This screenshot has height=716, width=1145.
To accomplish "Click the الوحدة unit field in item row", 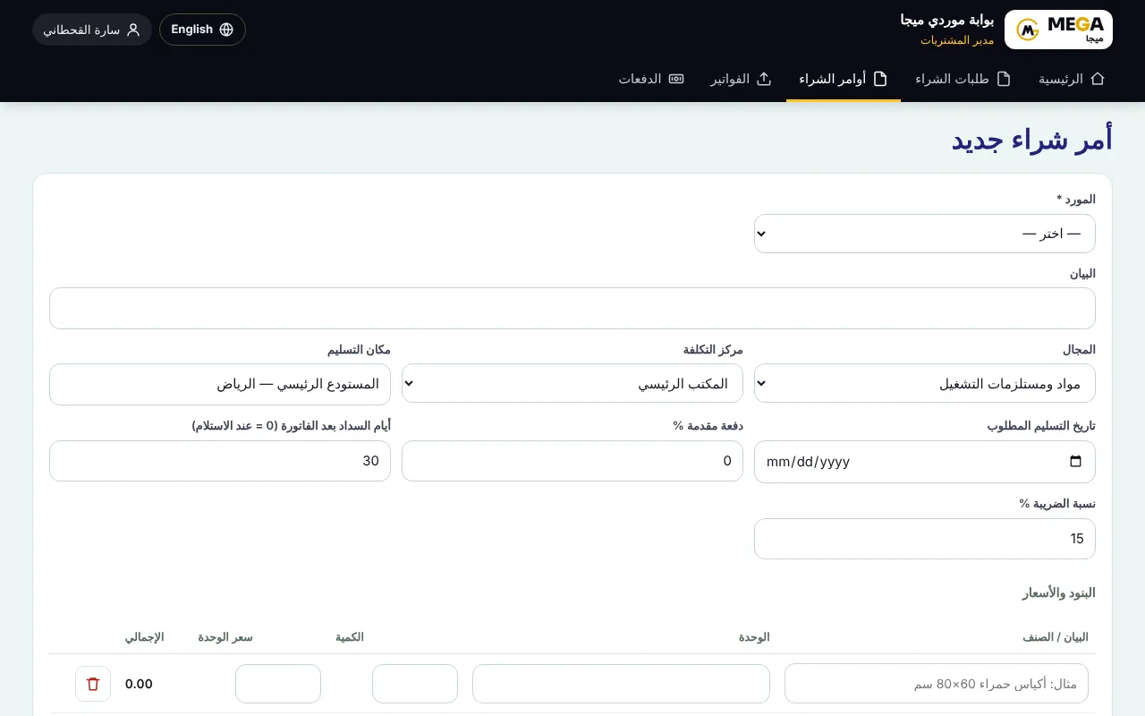I will coord(621,684).
